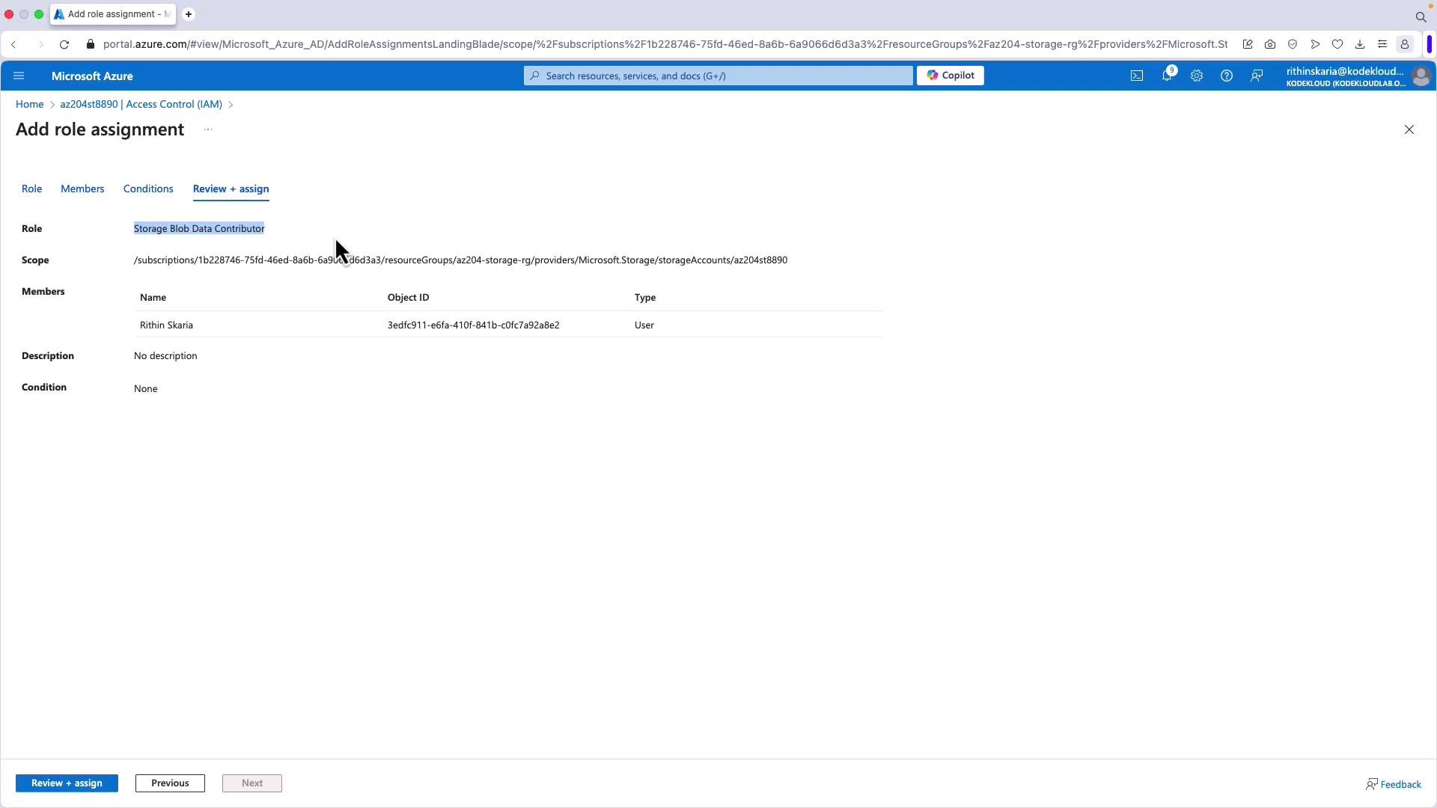Viewport: 1437px width, 808px height.
Task: Open the ellipsis menu beside title
Action: [x=208, y=129]
